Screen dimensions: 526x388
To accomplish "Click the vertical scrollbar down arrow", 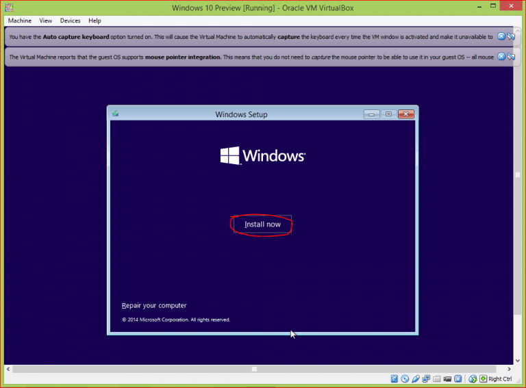I will tap(518, 361).
